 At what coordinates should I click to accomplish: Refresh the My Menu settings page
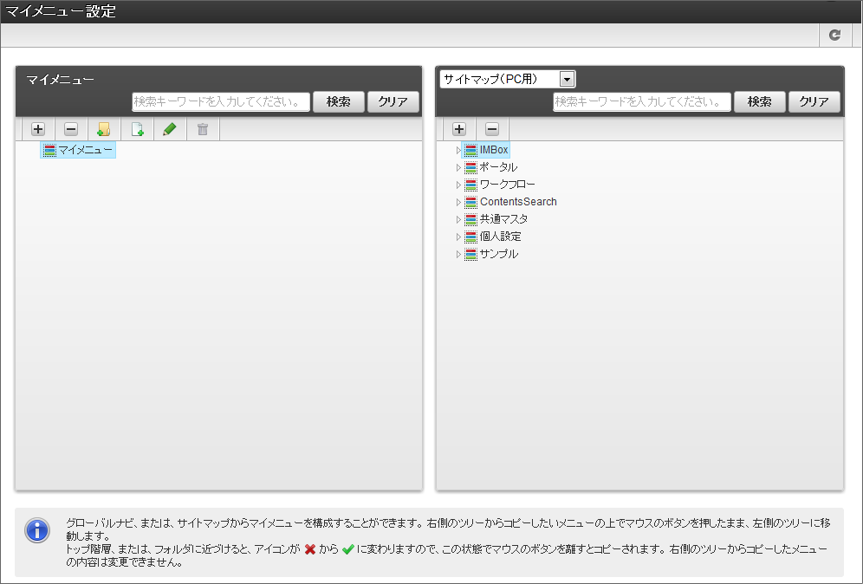pyautogui.click(x=835, y=36)
